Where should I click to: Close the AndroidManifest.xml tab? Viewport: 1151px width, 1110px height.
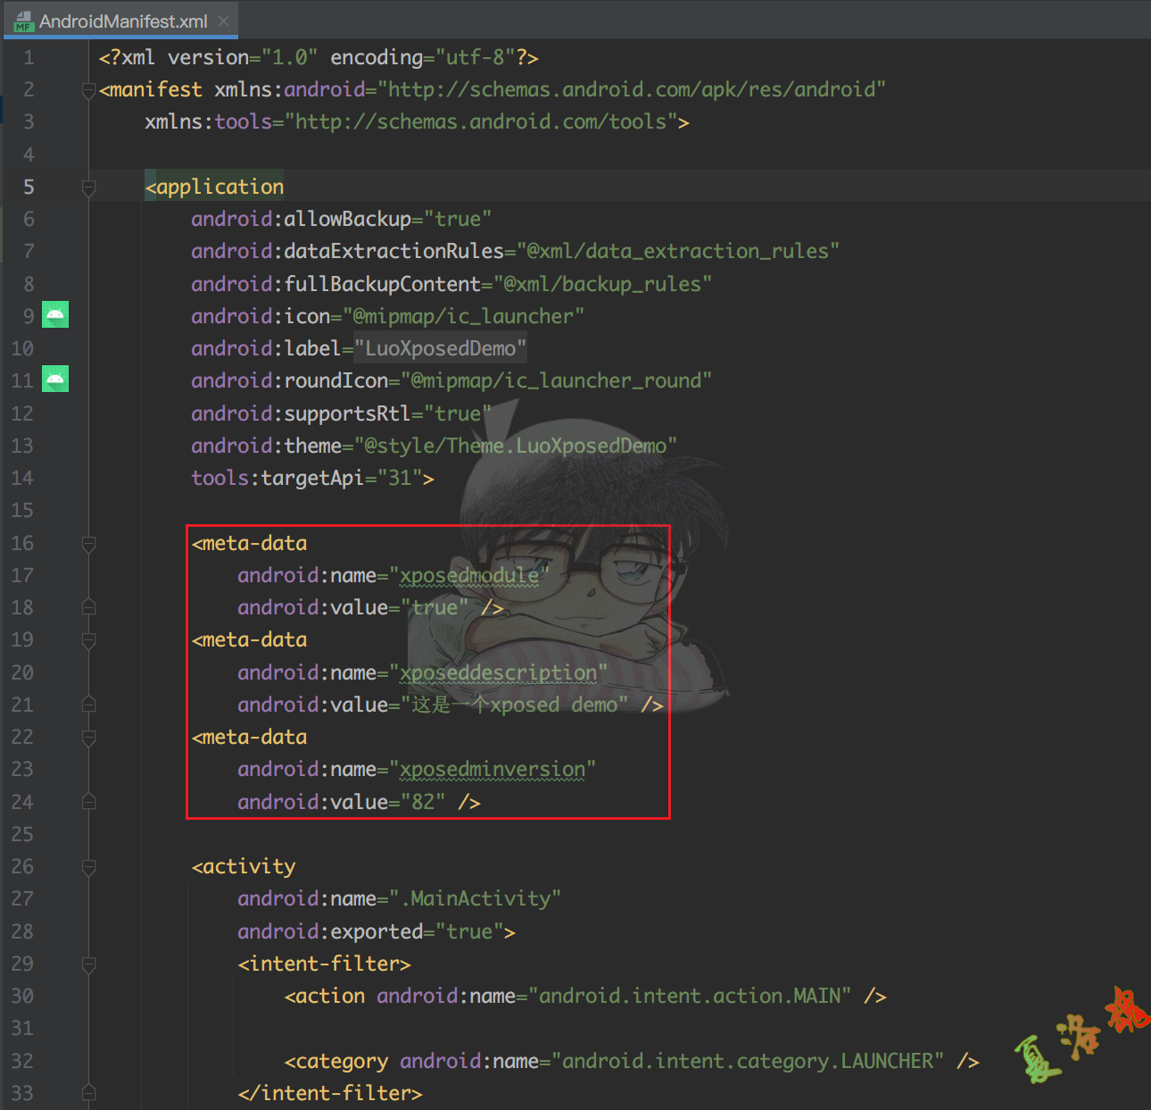tap(224, 21)
